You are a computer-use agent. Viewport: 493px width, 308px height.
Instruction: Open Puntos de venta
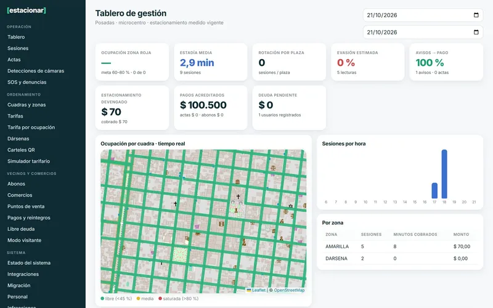26,206
